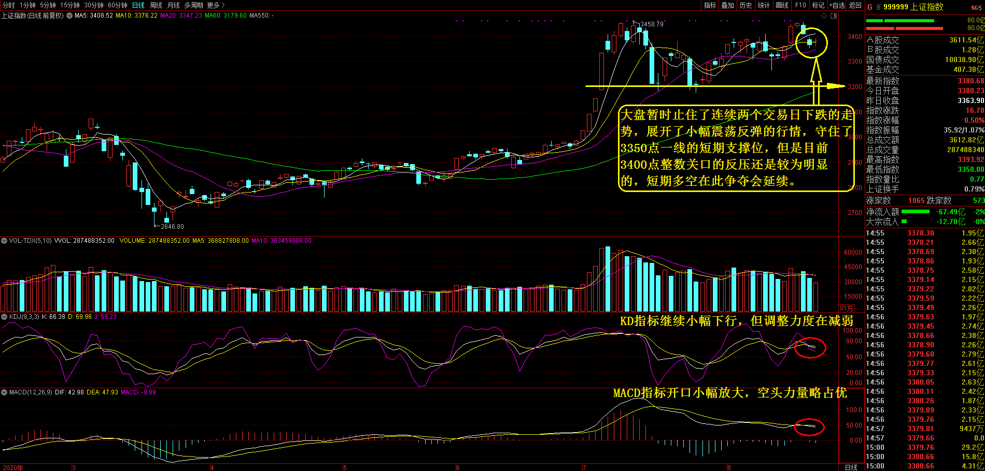Click the 上证指数(日线.前复权) chart title
Screen dimensions: 985x471
[x=32, y=16]
